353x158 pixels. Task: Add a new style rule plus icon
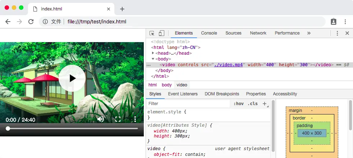pyautogui.click(x=265, y=104)
